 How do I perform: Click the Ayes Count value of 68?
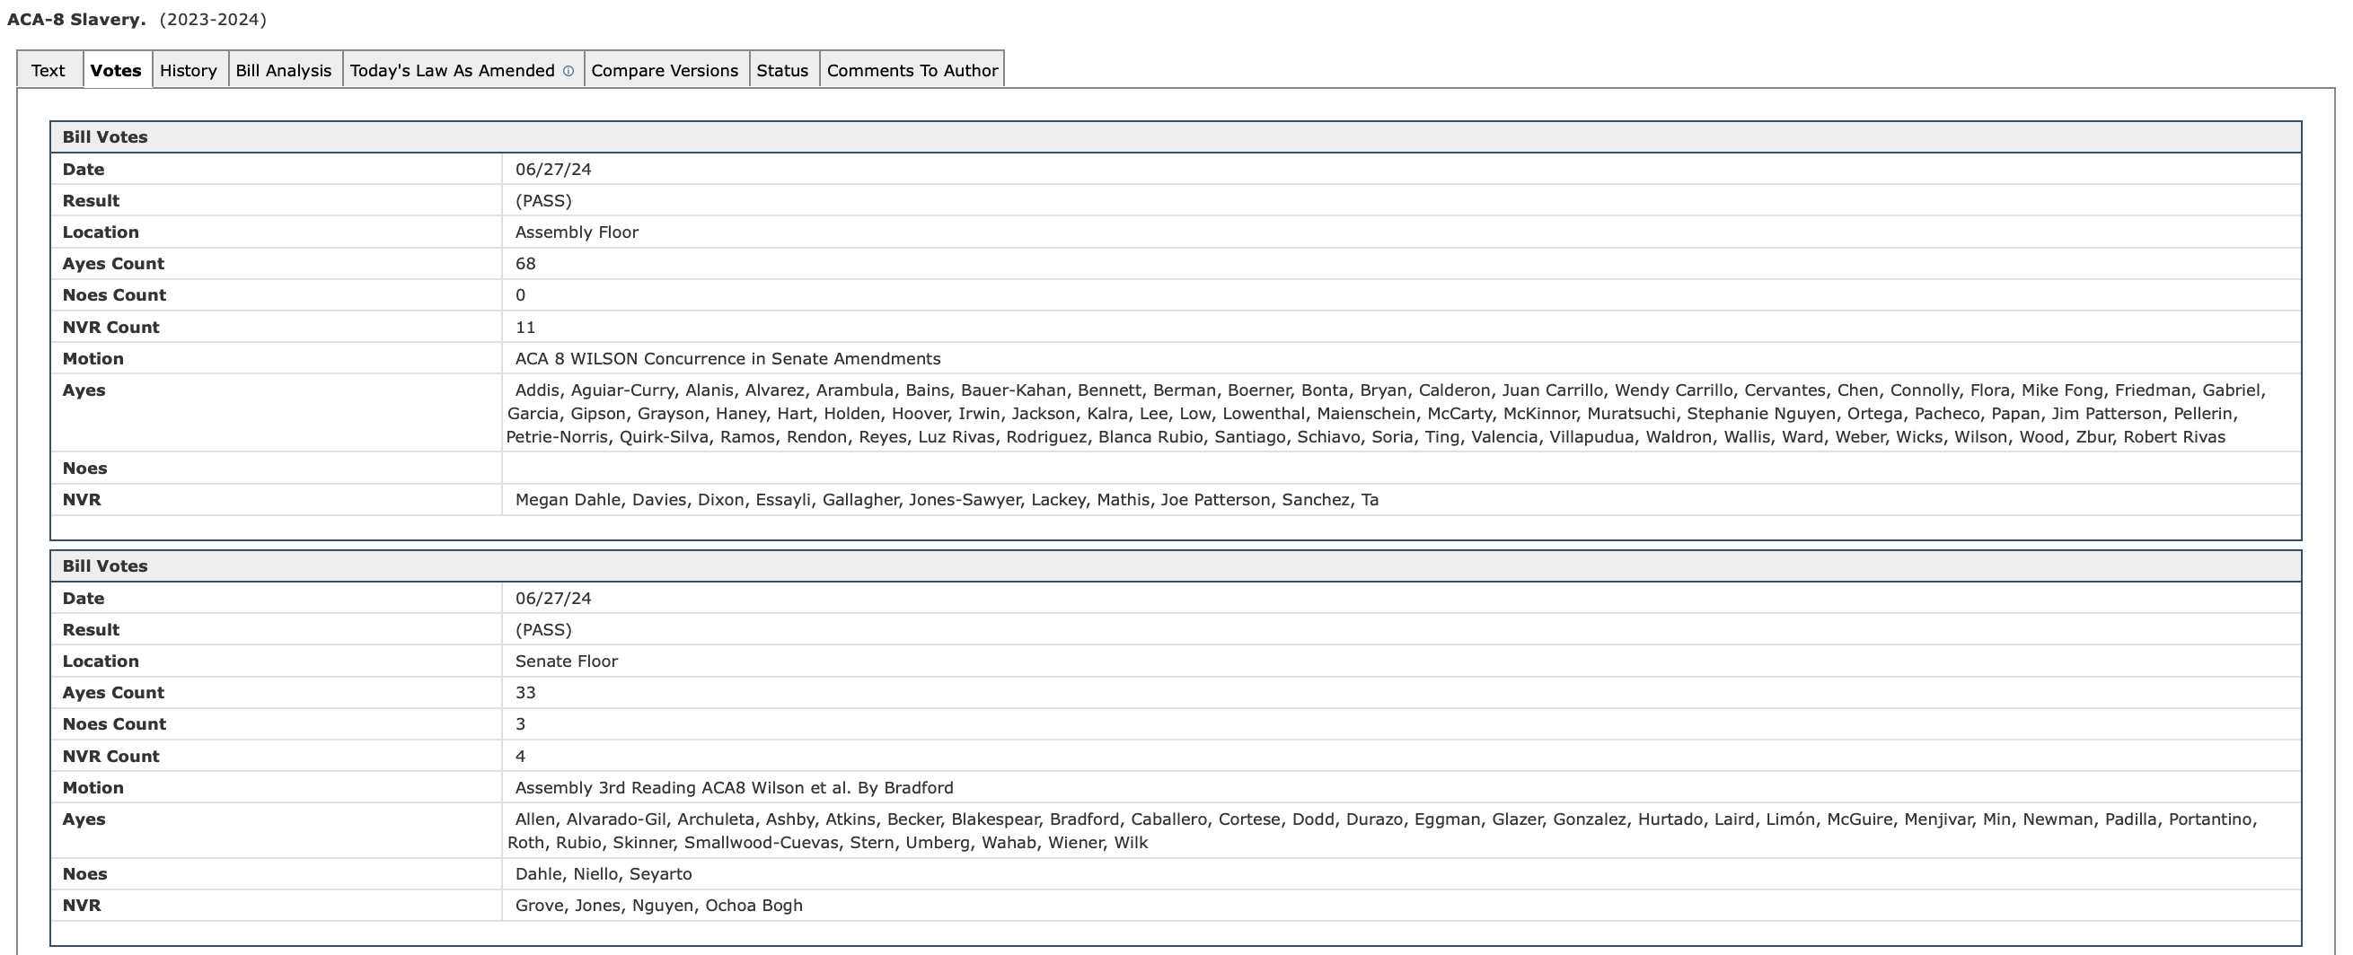[525, 264]
